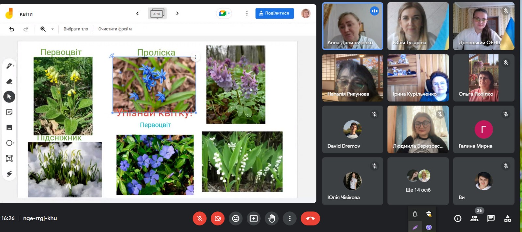Click the Юлія Тугаріна video tile
The width and height of the screenshot is (522, 232).
pos(418,26)
